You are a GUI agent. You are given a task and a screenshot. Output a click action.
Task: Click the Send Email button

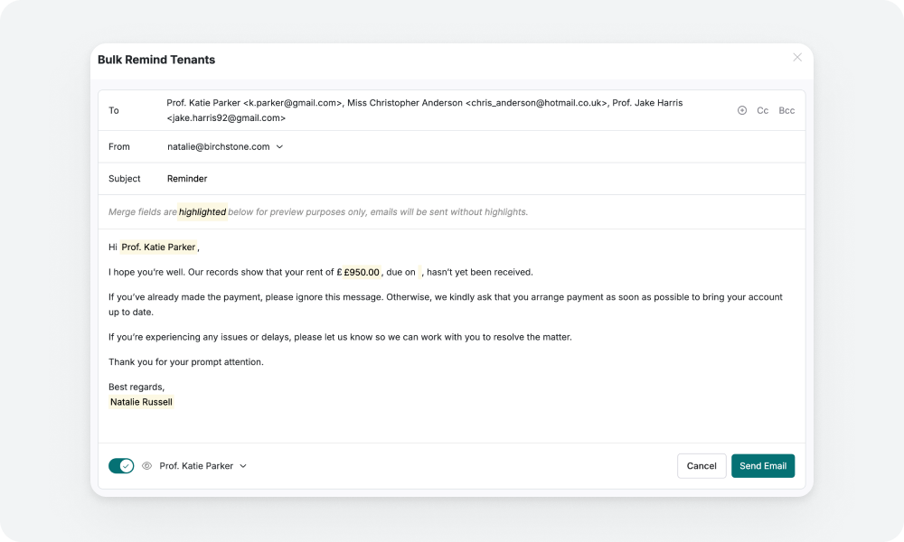763,465
